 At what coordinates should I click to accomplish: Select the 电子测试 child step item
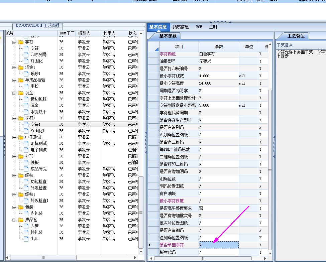38,150
